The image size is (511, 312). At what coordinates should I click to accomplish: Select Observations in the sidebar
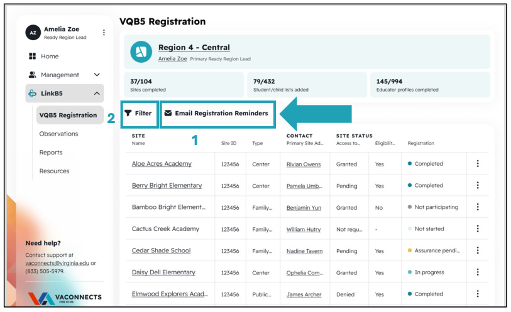pos(58,134)
